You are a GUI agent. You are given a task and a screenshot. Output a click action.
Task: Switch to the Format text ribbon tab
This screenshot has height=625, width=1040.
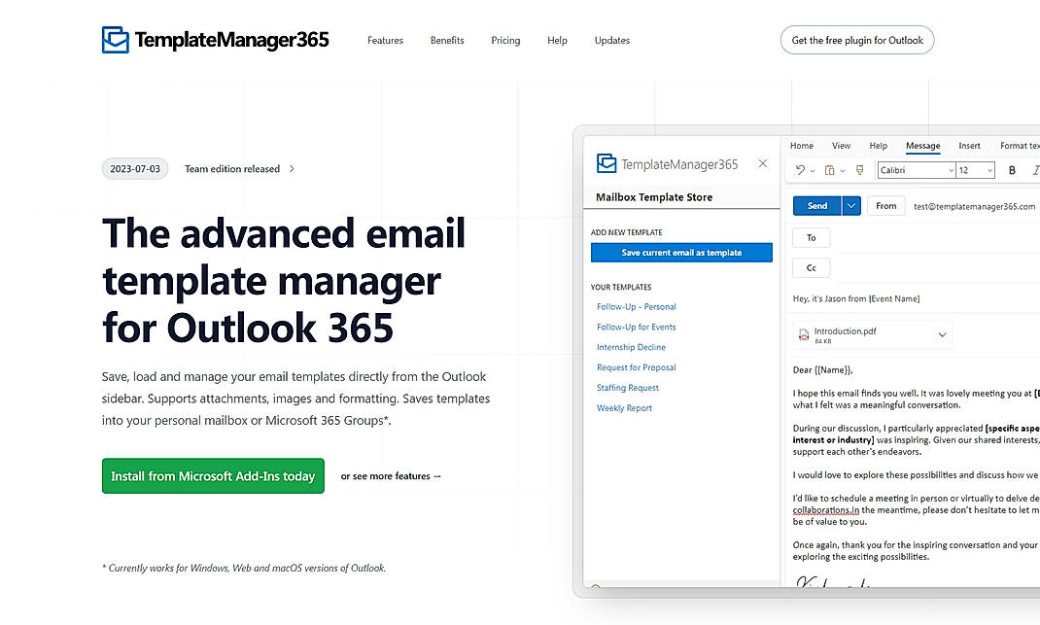coord(1020,145)
